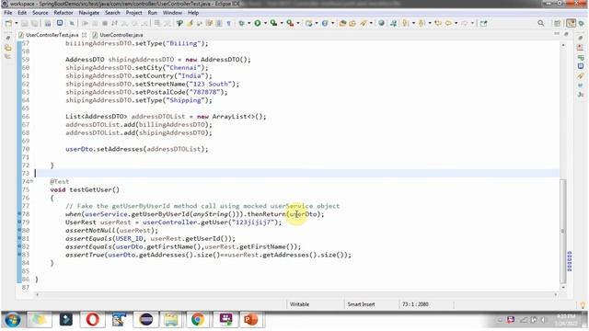This screenshot has width=589, height=331.
Task: Click the Run External Tools icon
Action: point(291,23)
